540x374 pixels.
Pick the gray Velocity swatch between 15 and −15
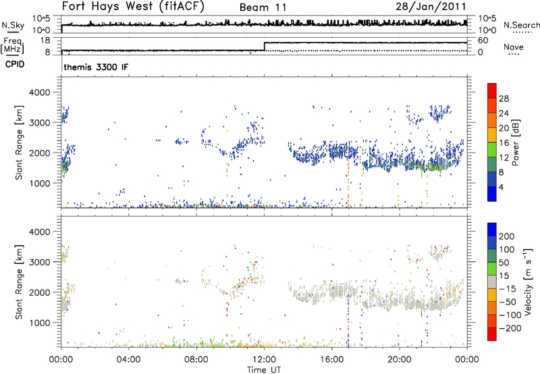pos(492,282)
